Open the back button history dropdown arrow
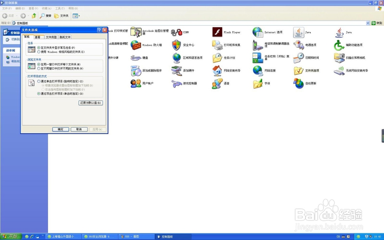Viewport: 384px width, 240px height. click(17, 16)
